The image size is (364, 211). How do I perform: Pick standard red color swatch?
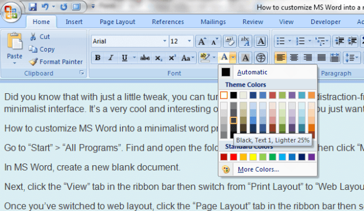234,157
